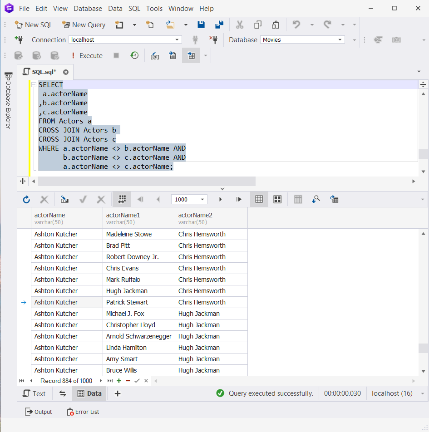Click the Stop execution square icon

click(116, 56)
